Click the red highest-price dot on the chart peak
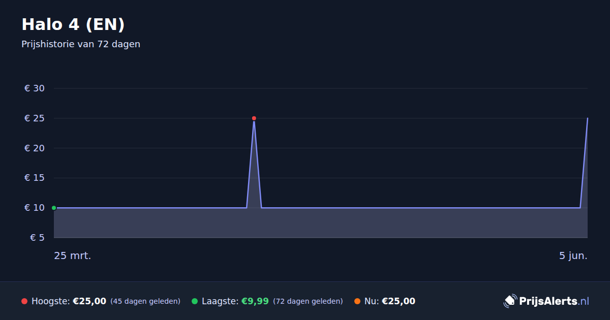The width and height of the screenshot is (610, 320). point(254,118)
